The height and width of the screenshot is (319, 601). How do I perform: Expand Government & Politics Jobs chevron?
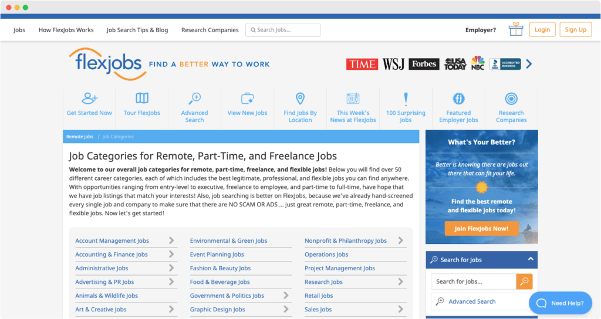286,296
